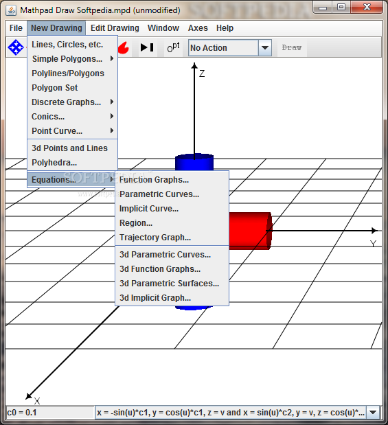Close the New Drawing menu
Screen dimensions: 388x425
56,28
